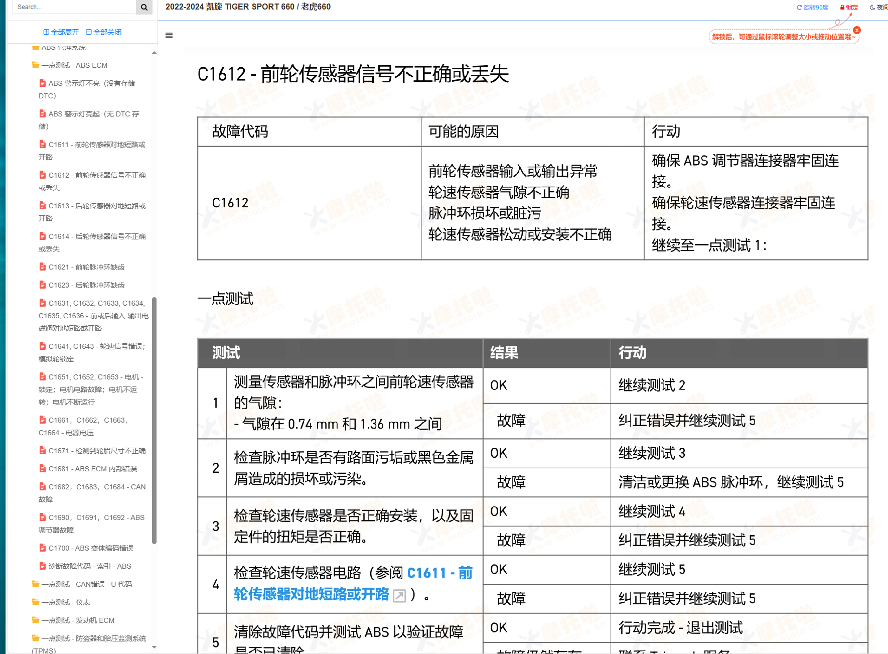Click document icon beside C1623 entry
Screen dimensions: 888x654
click(x=43, y=285)
